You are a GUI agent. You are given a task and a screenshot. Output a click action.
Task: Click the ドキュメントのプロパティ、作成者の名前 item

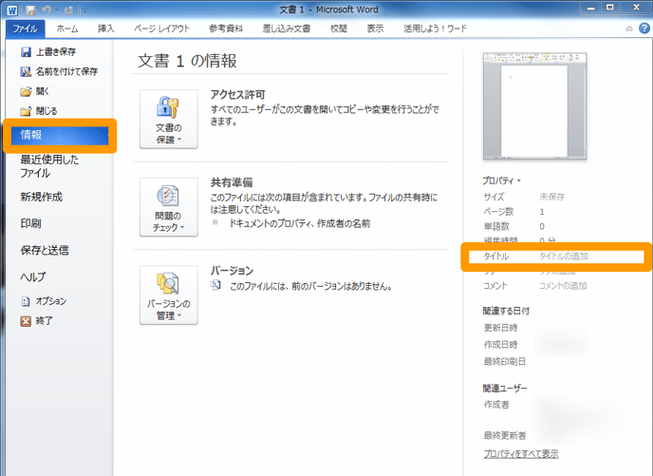(299, 224)
